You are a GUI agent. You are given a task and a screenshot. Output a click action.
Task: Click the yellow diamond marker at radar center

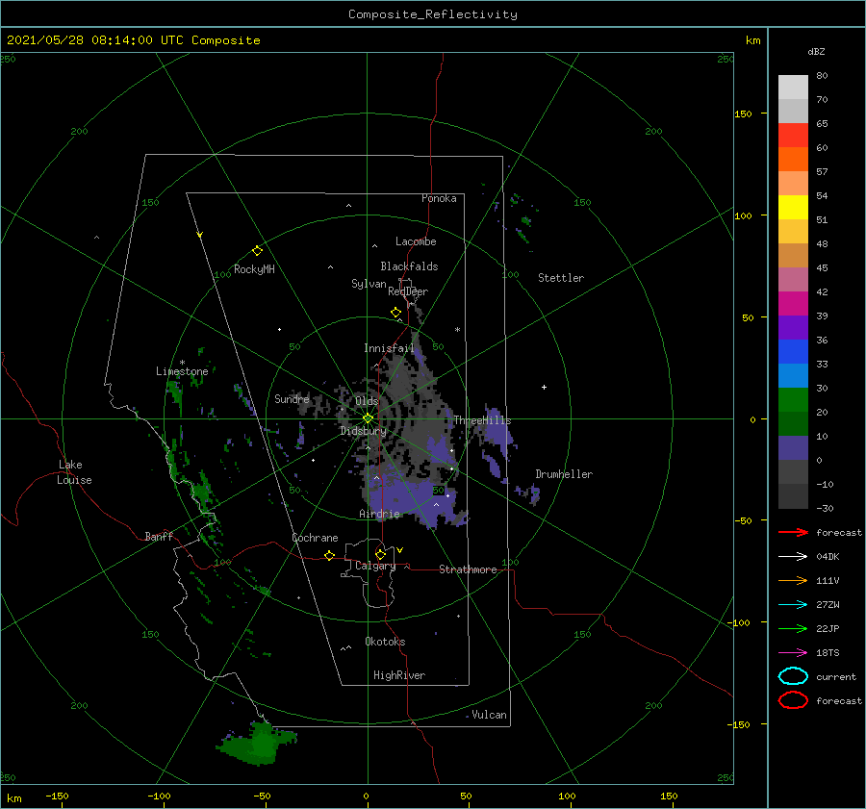coord(368,418)
